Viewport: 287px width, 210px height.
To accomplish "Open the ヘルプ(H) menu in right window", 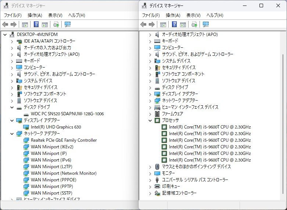I will point(215,15).
